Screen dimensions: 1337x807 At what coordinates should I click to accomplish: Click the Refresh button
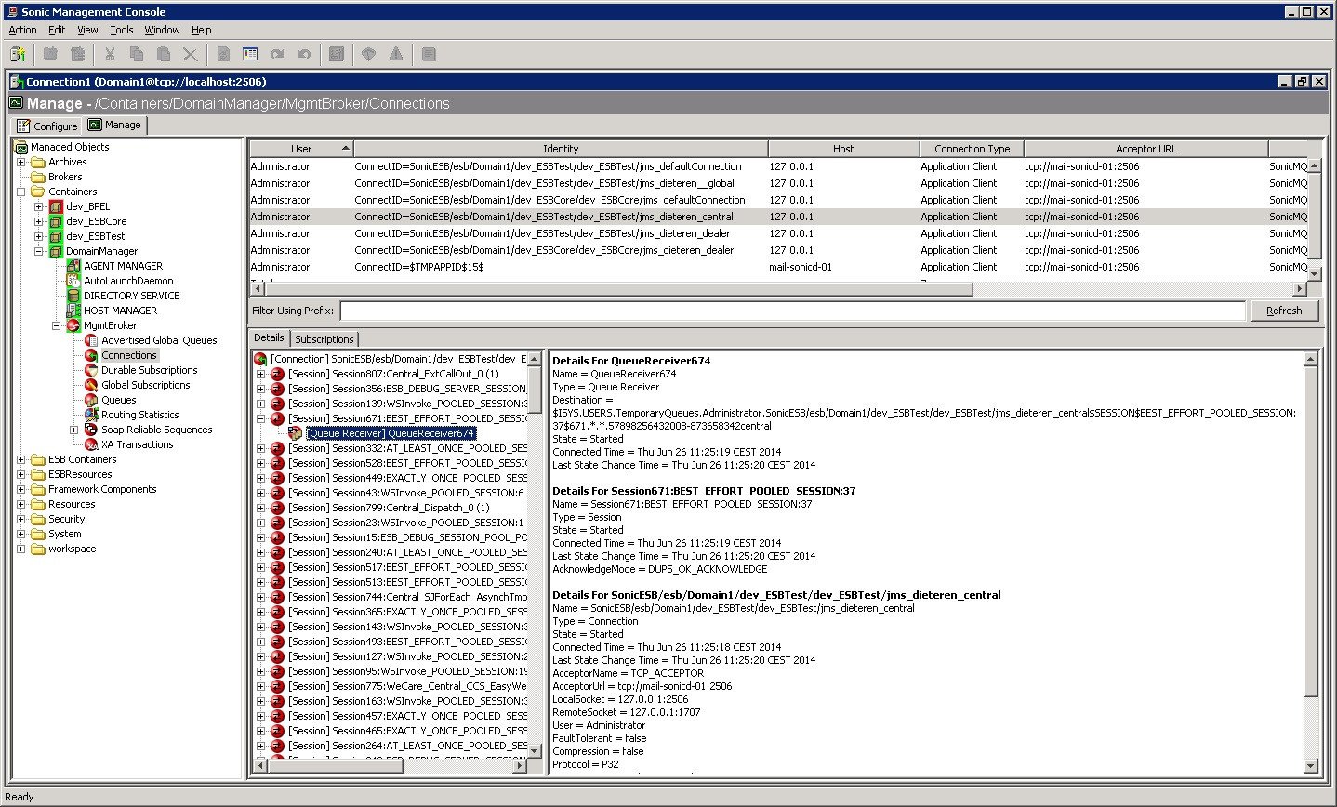click(x=1284, y=311)
